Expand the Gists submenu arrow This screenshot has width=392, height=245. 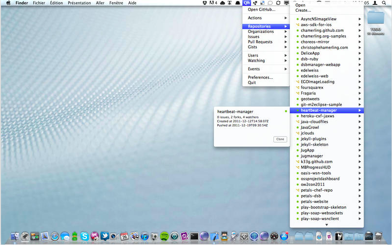point(286,47)
